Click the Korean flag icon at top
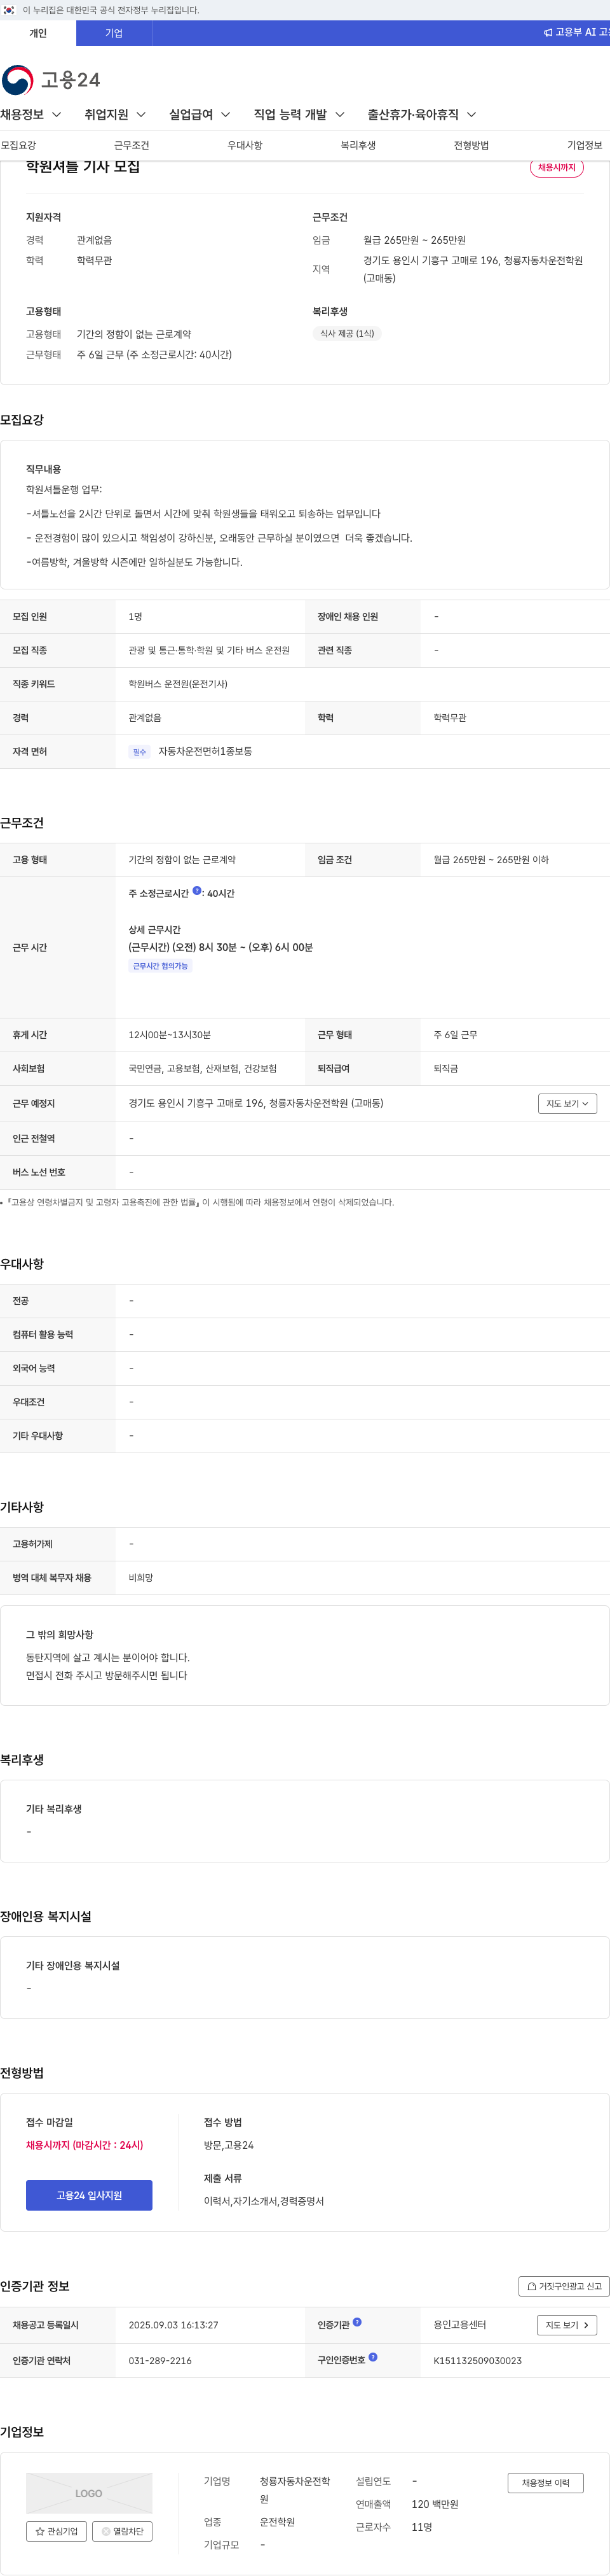Viewport: 610px width, 2576px height. [9, 10]
